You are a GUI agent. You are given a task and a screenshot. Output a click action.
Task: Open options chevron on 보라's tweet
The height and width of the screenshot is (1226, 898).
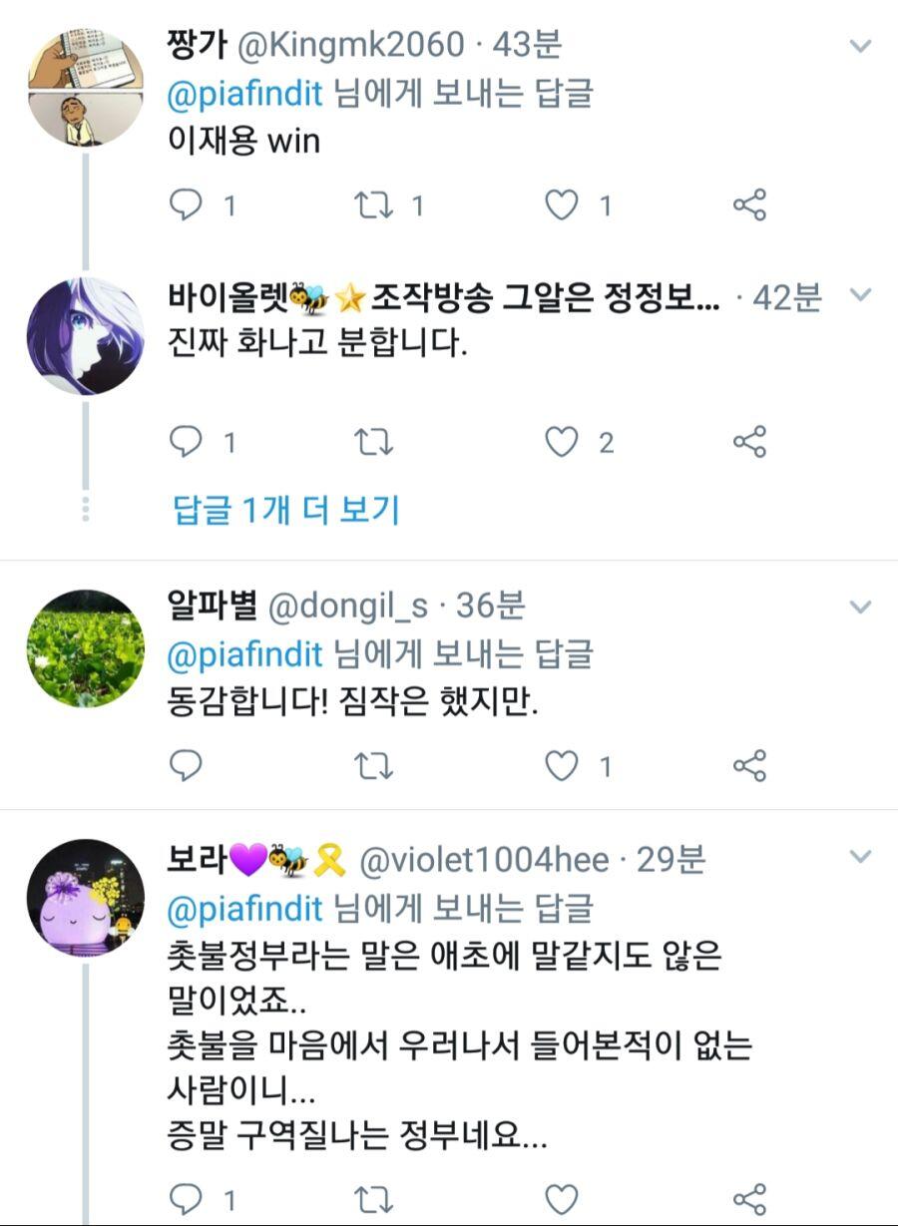(x=859, y=857)
